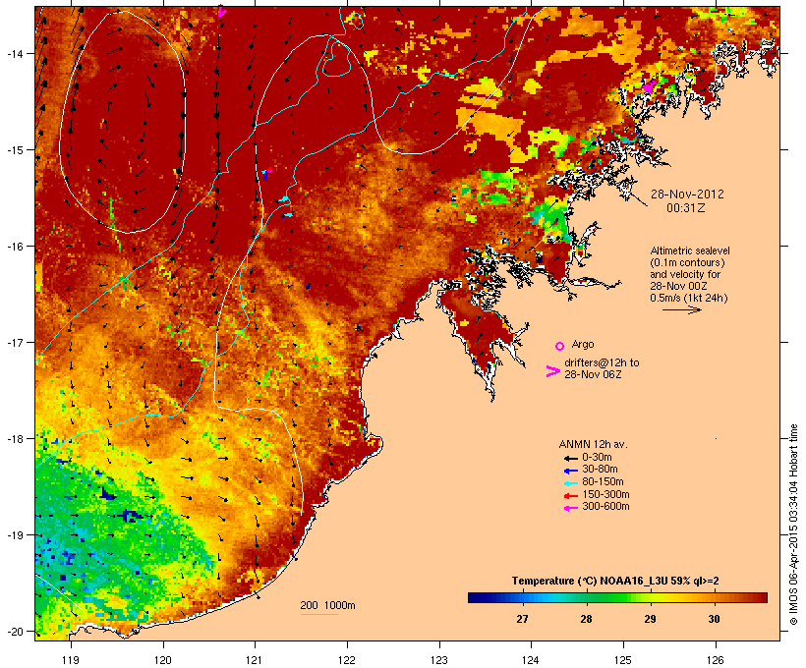Click the Temperature NOAA16_L3U title text

[x=615, y=581]
